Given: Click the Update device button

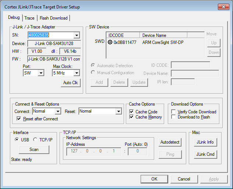Looking at the screenshot, I should pos(139,82).
